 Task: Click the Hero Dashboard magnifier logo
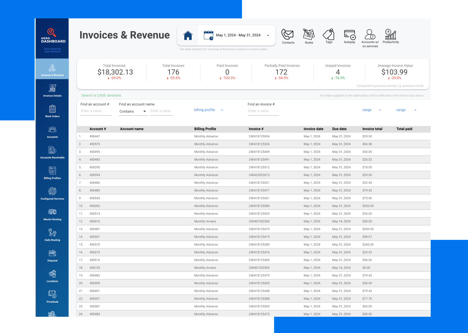(51, 32)
